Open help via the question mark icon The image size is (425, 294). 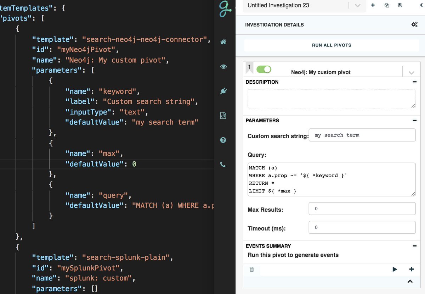pyautogui.click(x=223, y=140)
